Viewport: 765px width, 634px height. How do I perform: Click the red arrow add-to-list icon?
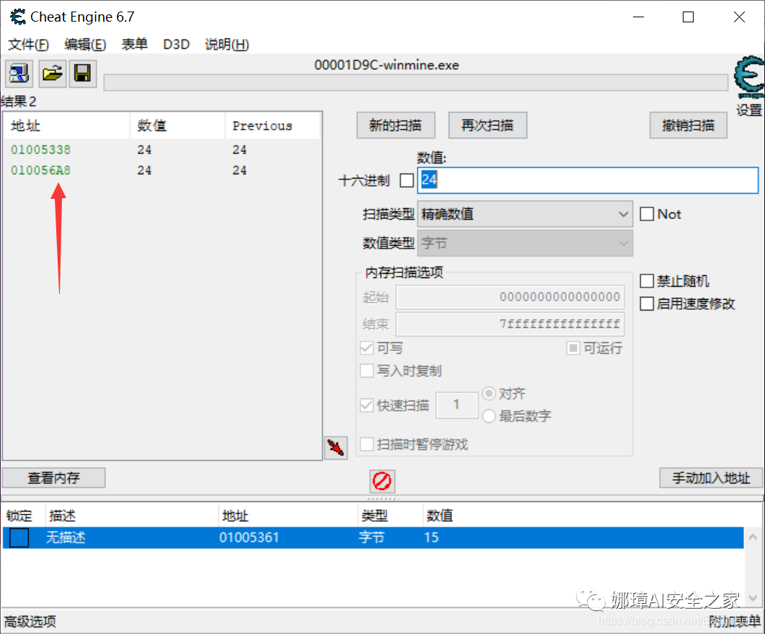336,447
